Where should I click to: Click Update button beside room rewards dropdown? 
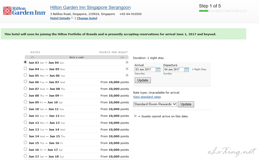[186, 104]
